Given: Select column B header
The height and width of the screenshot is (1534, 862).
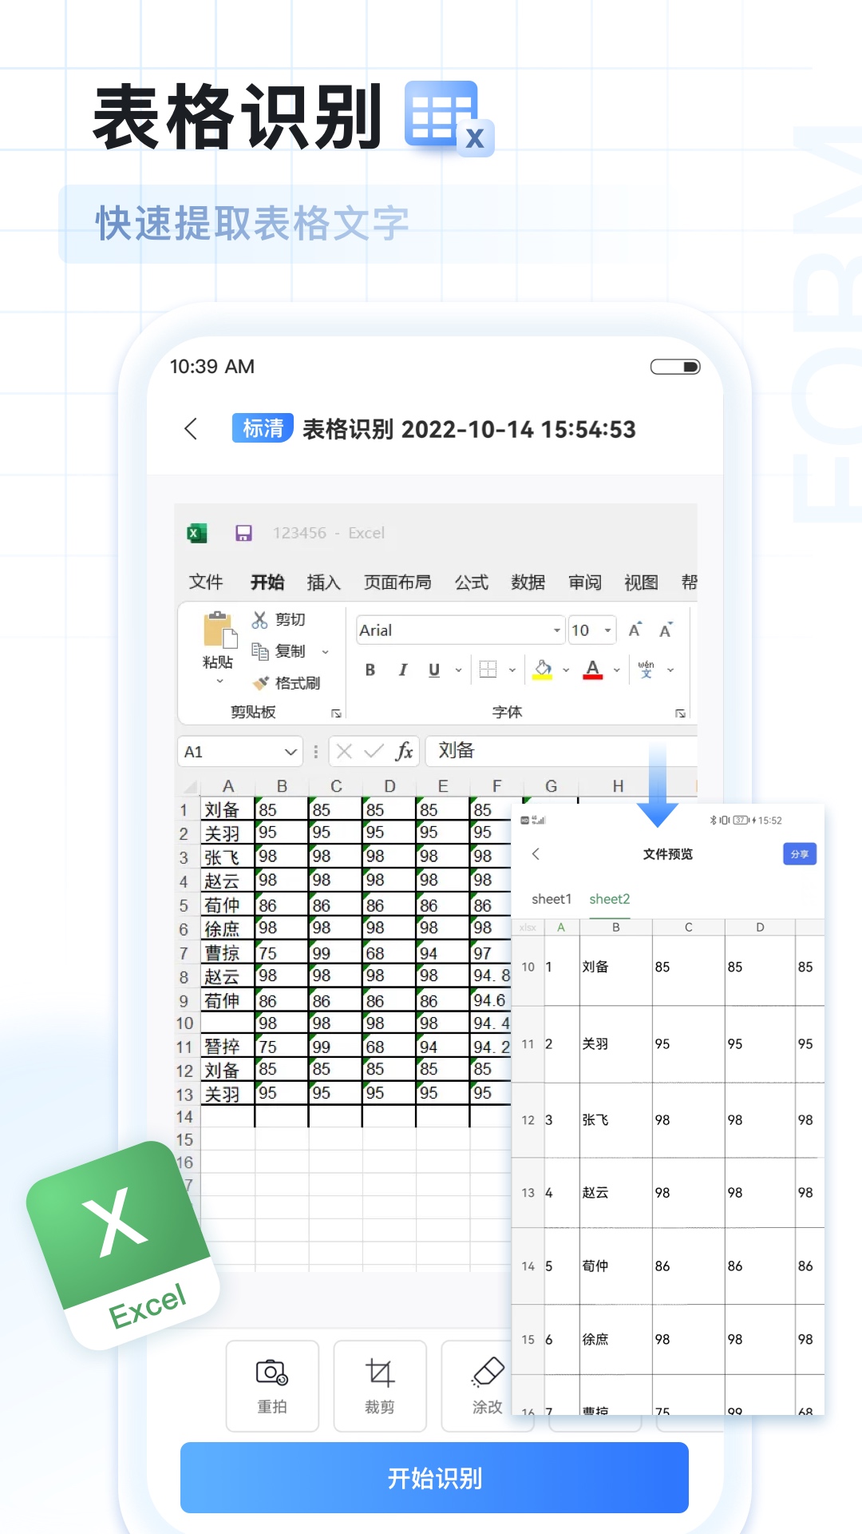Looking at the screenshot, I should (x=282, y=786).
